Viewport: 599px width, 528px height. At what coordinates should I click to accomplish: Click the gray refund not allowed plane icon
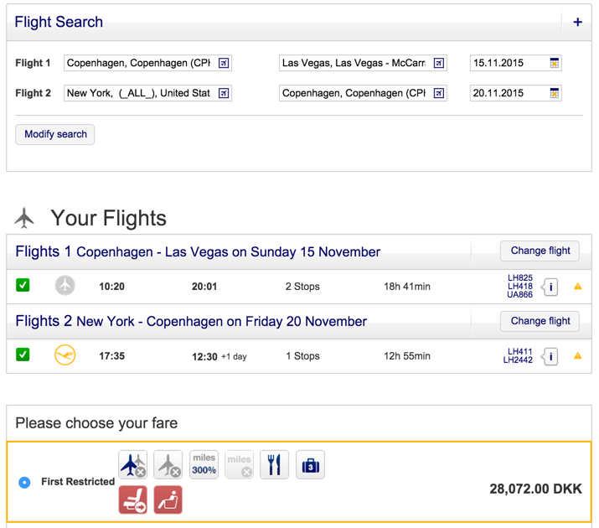[168, 464]
